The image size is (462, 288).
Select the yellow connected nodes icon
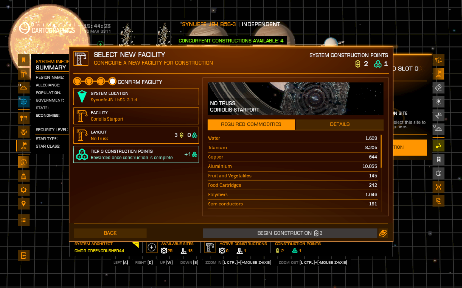point(439,146)
